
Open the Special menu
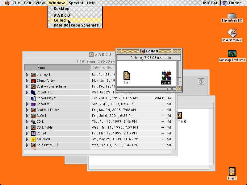coord(76,3)
